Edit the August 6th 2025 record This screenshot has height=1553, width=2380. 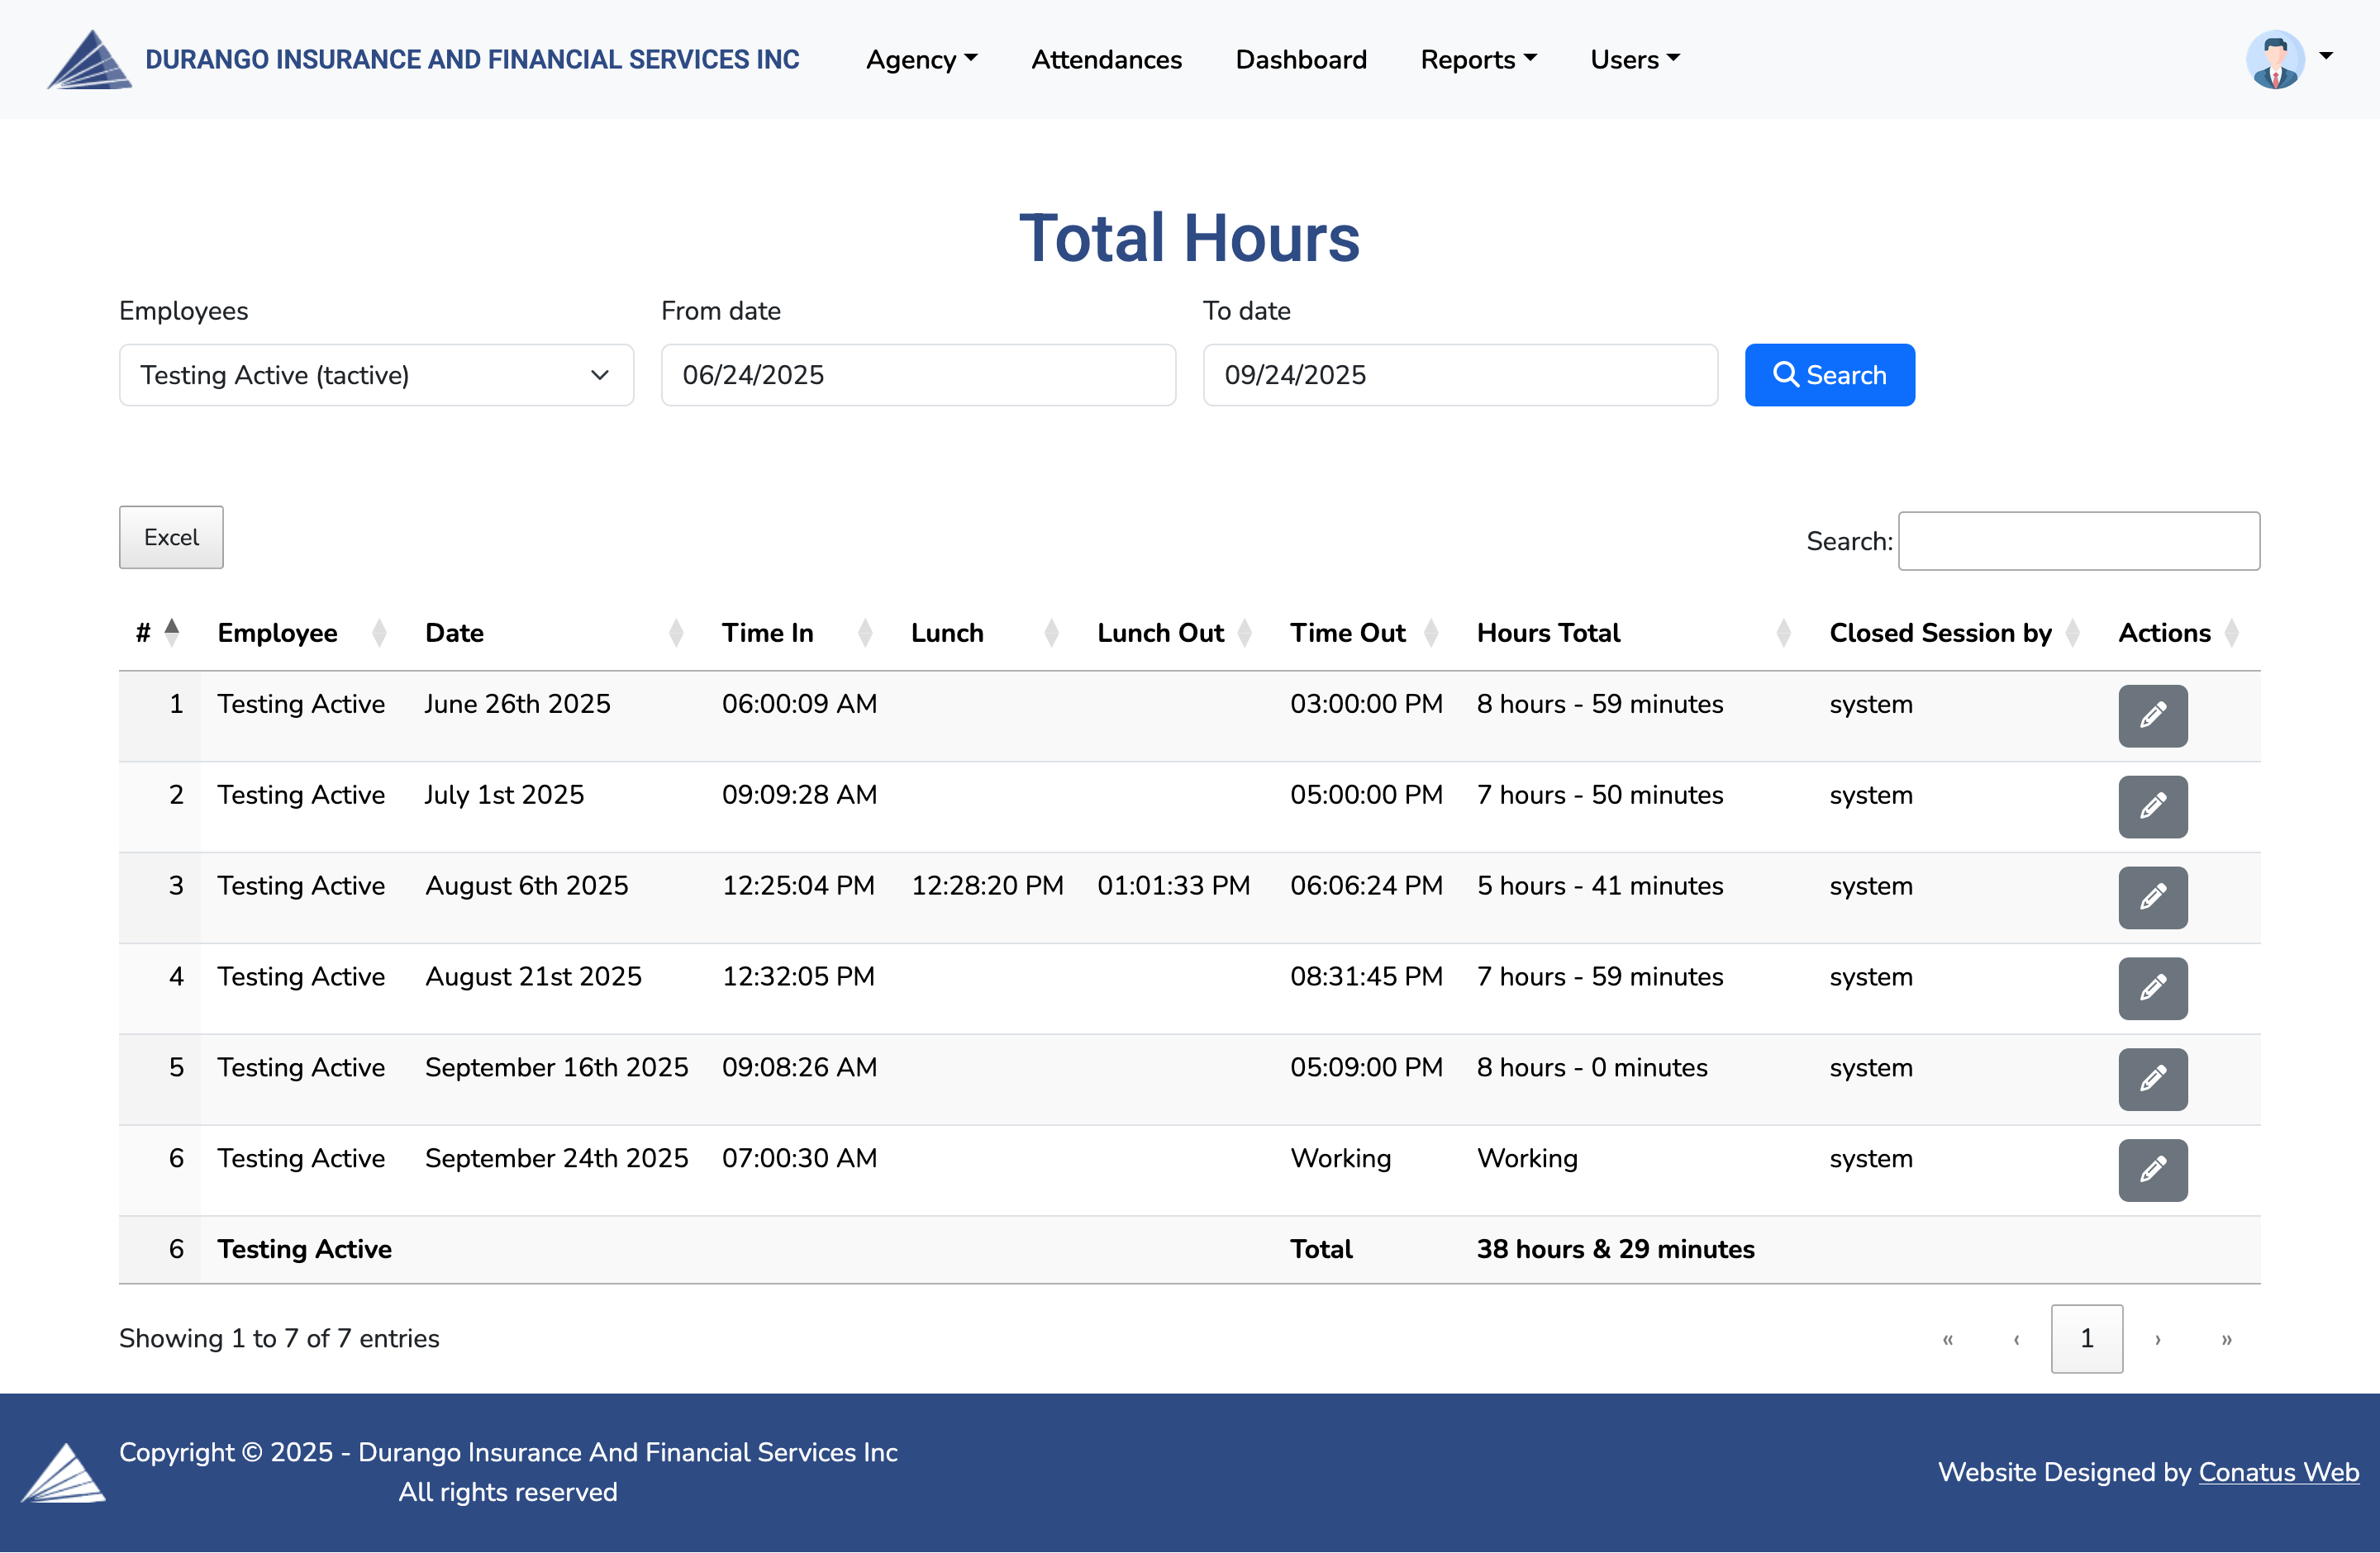pos(2152,897)
